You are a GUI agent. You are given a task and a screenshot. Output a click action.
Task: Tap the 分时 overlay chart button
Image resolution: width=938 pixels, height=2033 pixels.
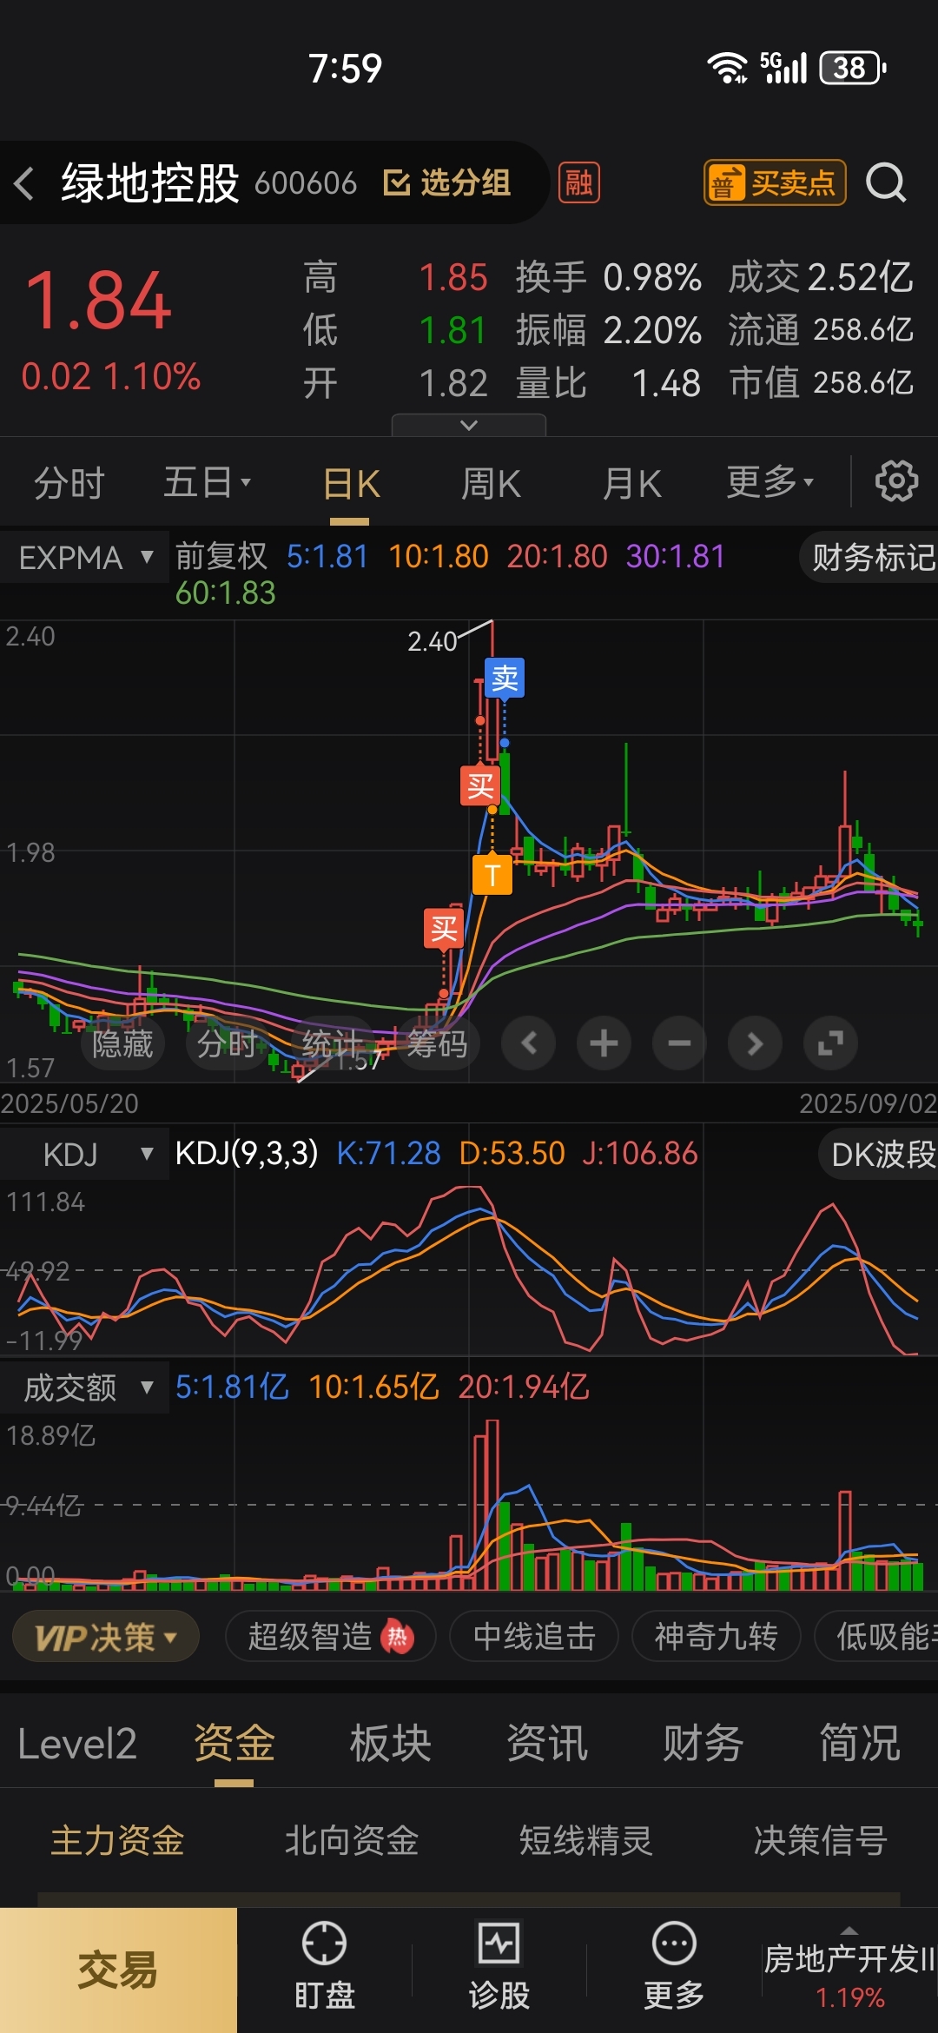pos(228,1043)
